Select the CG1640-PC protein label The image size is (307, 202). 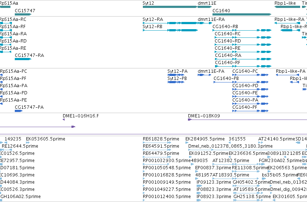click(245, 71)
